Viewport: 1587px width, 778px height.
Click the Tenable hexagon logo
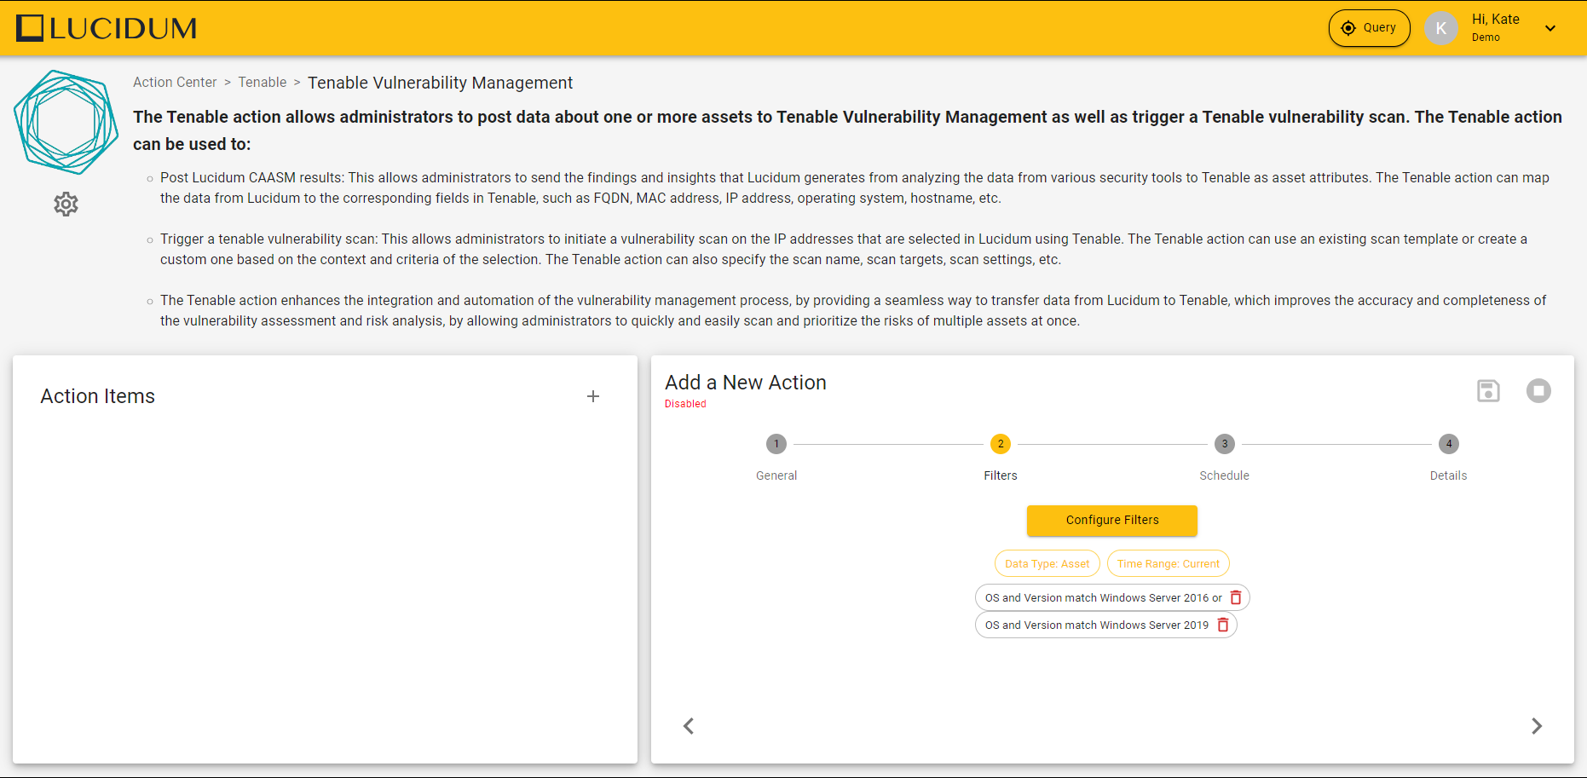tap(66, 122)
